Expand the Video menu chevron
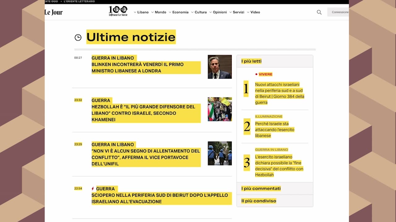The height and width of the screenshot is (222, 396). coord(248,12)
